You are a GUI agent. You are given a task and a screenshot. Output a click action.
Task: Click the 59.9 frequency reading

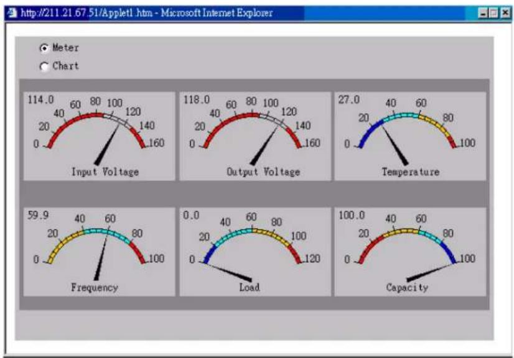click(x=38, y=215)
